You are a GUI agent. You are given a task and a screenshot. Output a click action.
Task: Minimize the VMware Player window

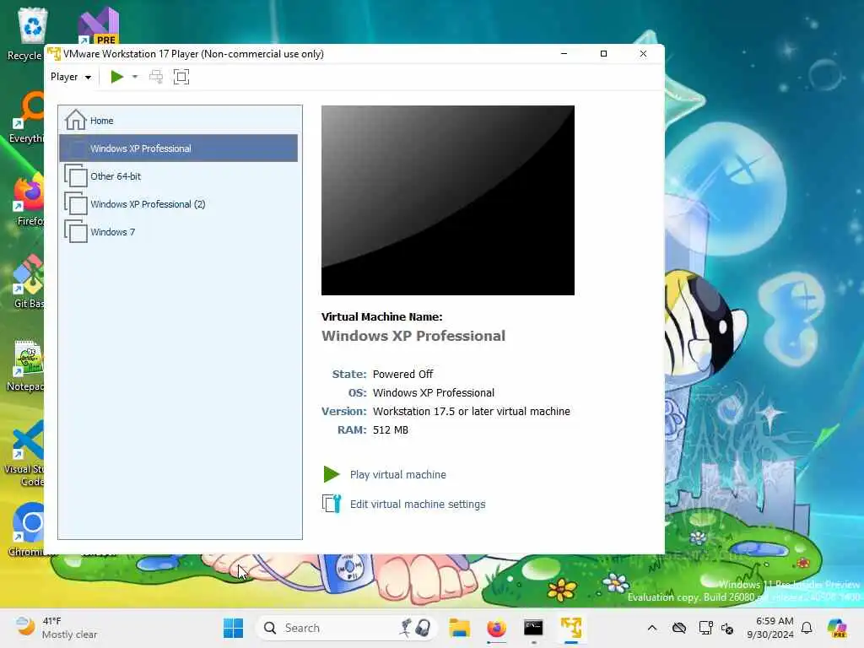coord(564,53)
